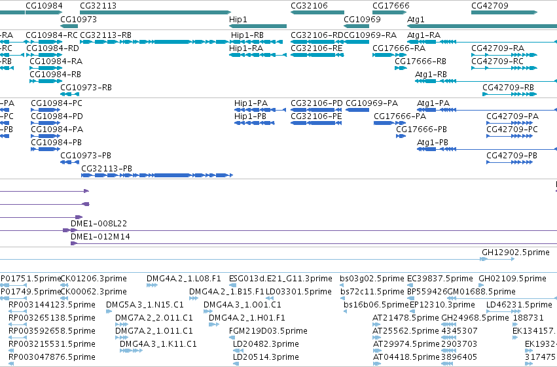Click the CG42709-RC transcript label

[x=497, y=61]
